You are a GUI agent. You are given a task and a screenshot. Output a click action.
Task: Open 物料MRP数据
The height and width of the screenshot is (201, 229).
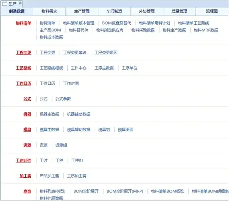206,30
